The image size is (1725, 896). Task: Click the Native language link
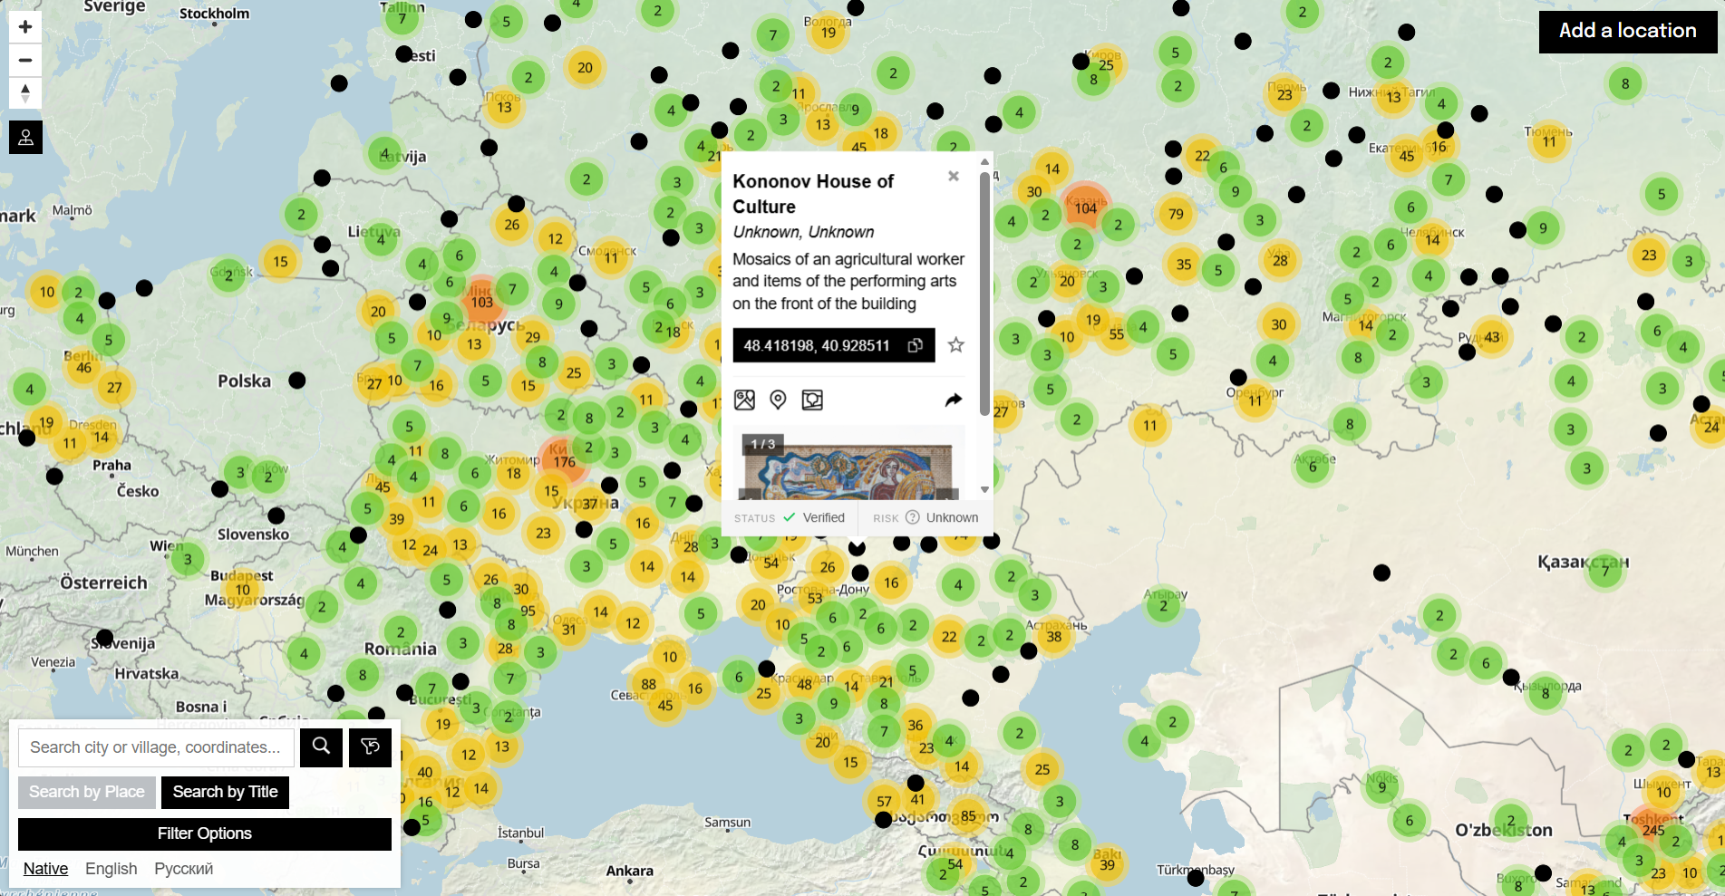pos(44,868)
